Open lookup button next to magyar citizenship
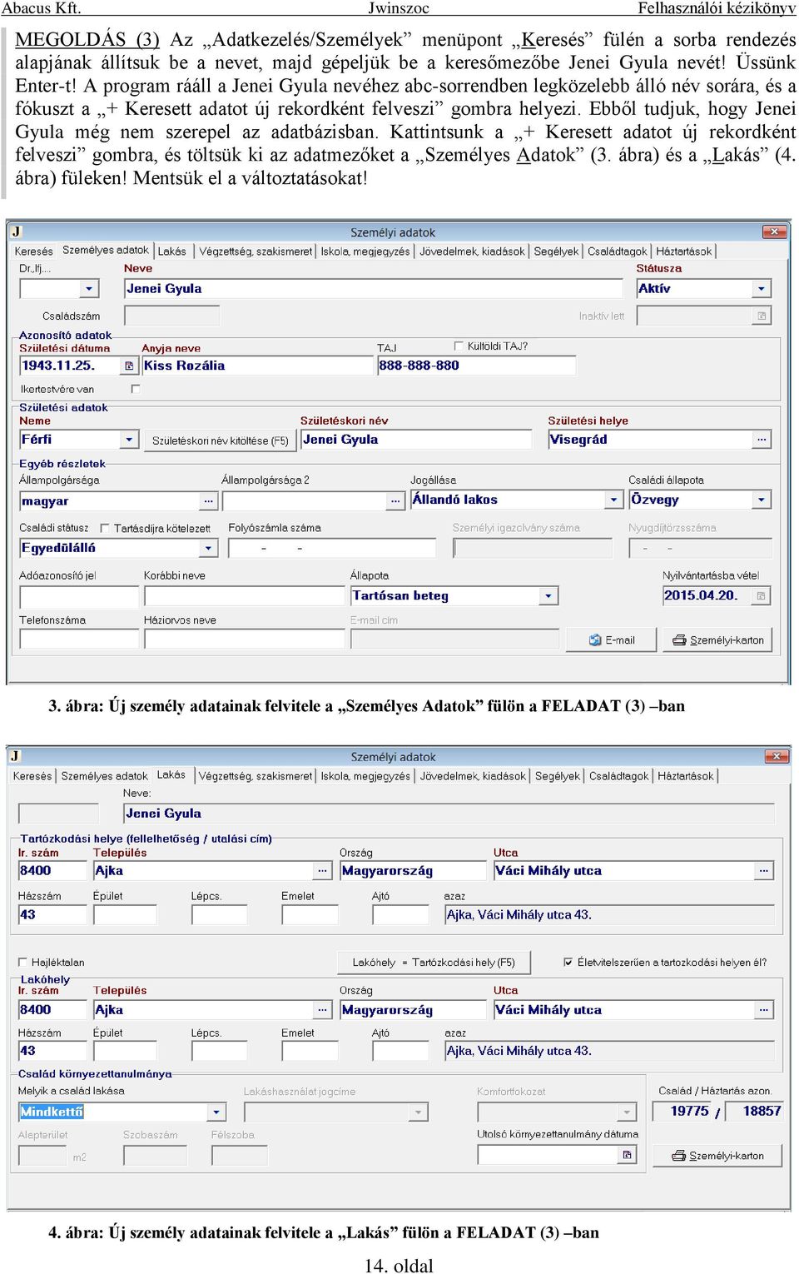Image resolution: width=799 pixels, height=1274 pixels. [208, 501]
